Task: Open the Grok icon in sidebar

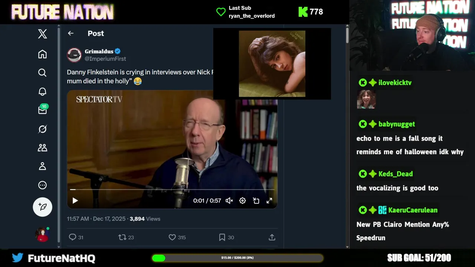Action: point(42,129)
